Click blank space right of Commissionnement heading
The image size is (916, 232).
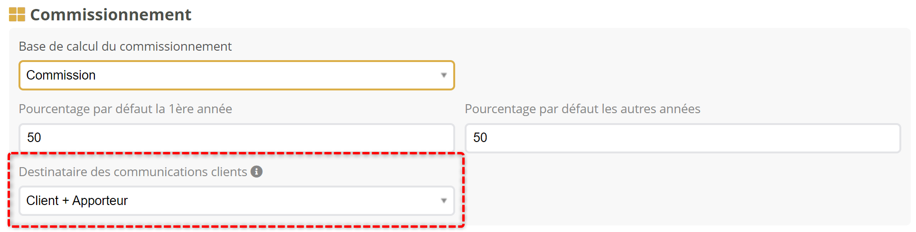pos(522,15)
